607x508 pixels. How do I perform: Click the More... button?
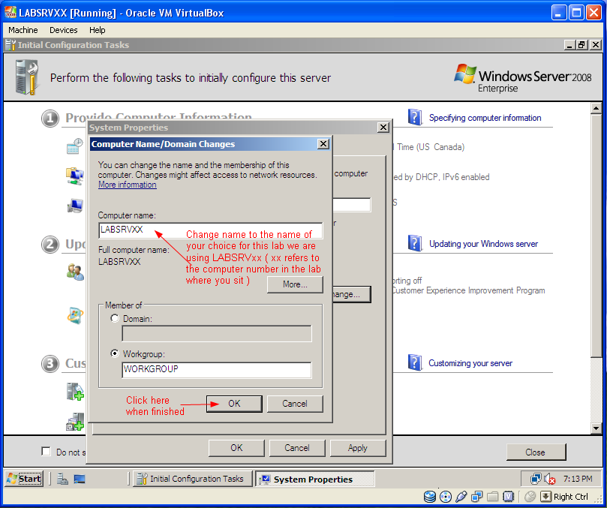click(295, 284)
